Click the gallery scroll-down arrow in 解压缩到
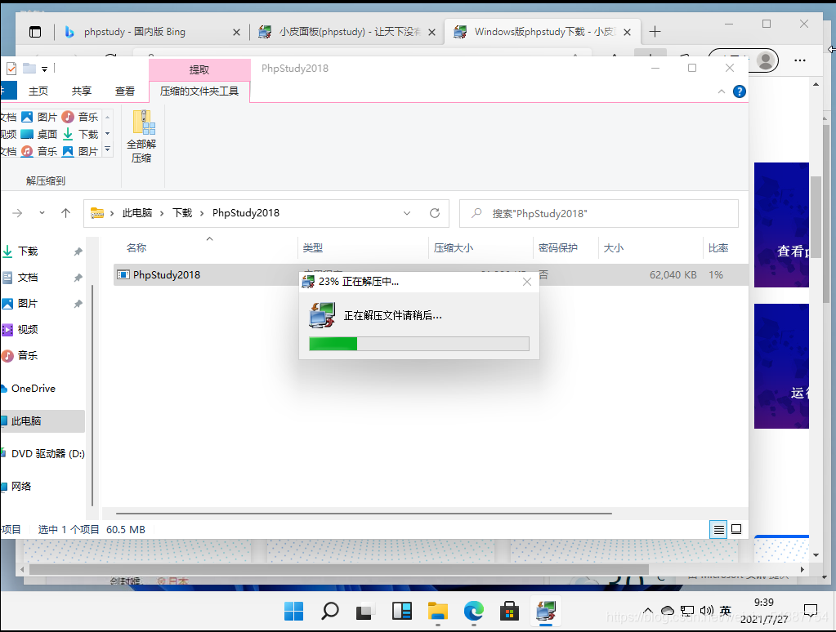This screenshot has height=632, width=836. point(108,133)
